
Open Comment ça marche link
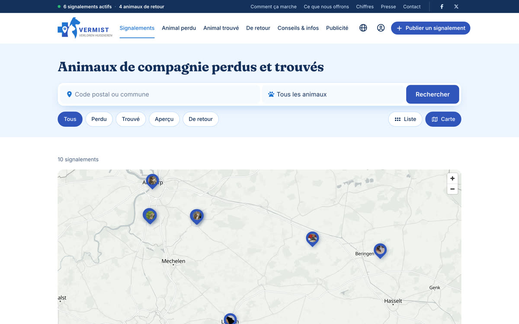(274, 6)
